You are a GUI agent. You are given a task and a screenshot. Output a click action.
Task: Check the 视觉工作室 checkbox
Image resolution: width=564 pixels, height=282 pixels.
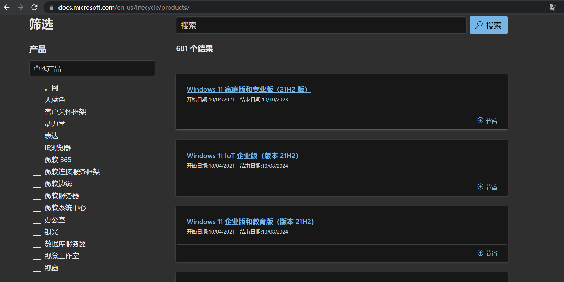(x=37, y=256)
